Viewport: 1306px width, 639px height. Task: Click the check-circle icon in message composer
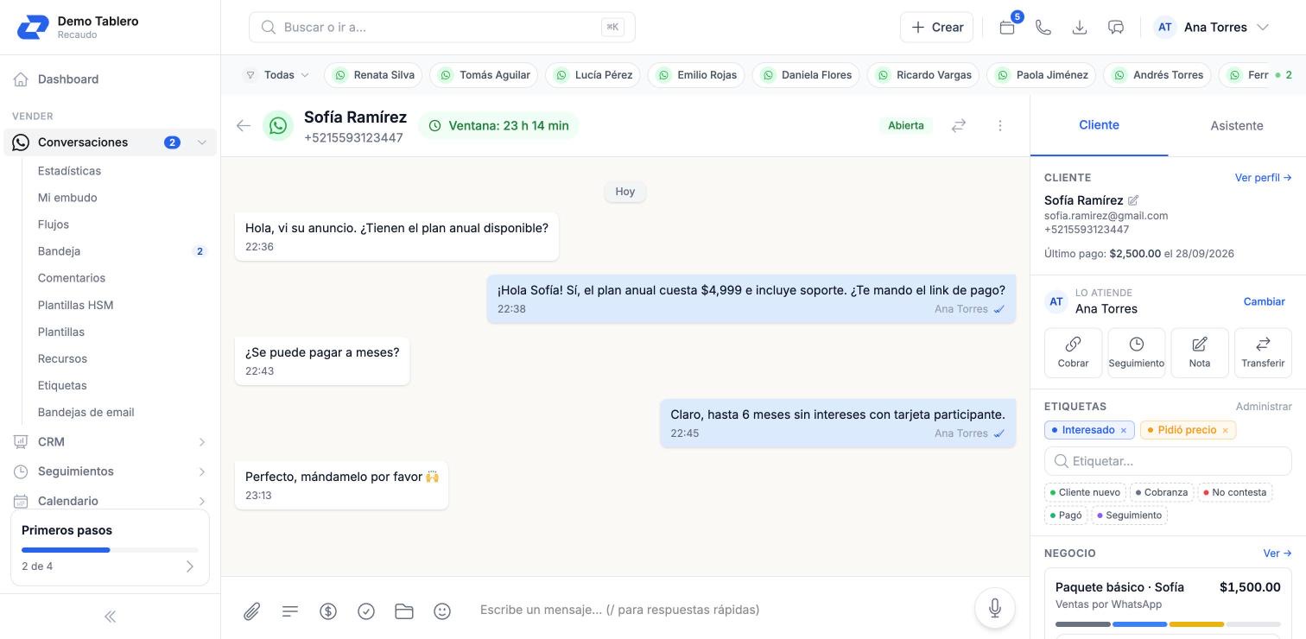click(x=366, y=611)
